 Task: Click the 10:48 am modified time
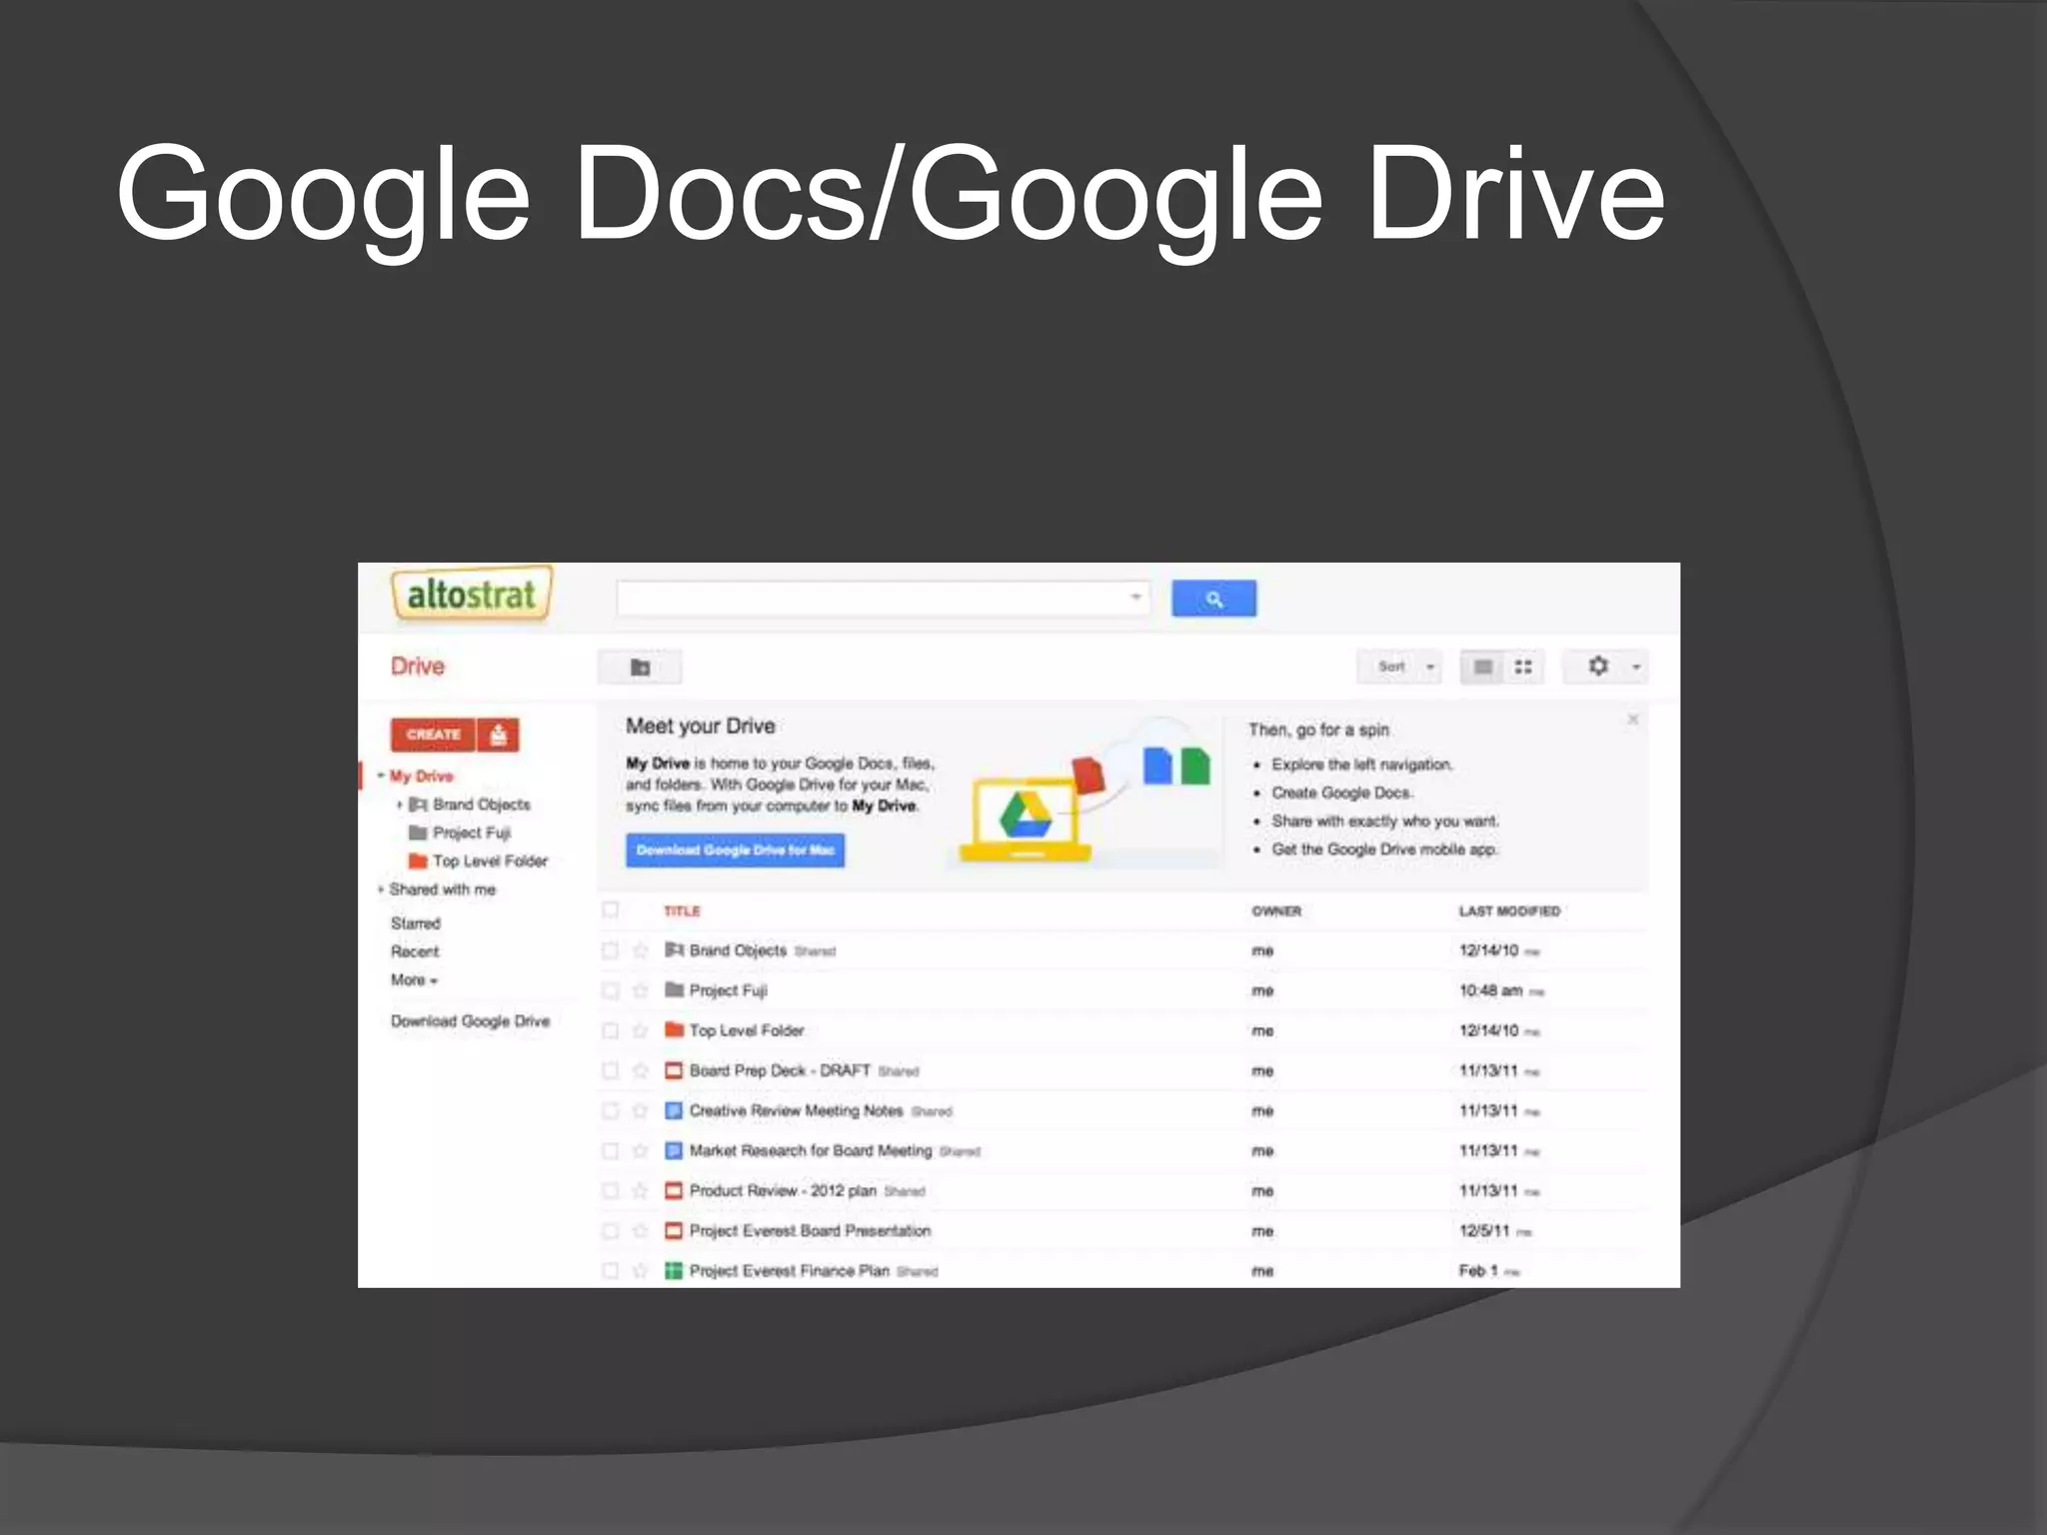point(1490,990)
